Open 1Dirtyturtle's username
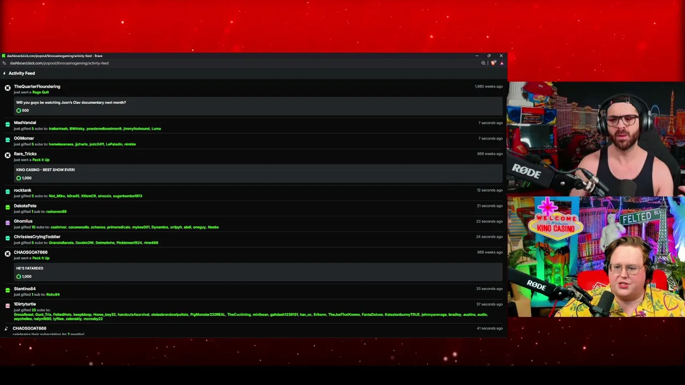Viewport: 685px width, 385px height. pos(25,304)
